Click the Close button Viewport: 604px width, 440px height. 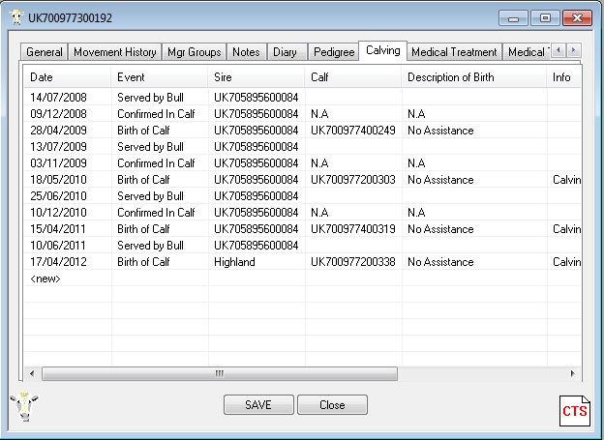[x=332, y=404]
